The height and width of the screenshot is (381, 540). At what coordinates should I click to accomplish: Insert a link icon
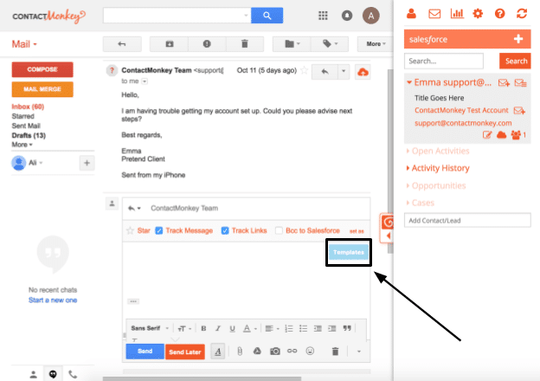pyautogui.click(x=292, y=352)
